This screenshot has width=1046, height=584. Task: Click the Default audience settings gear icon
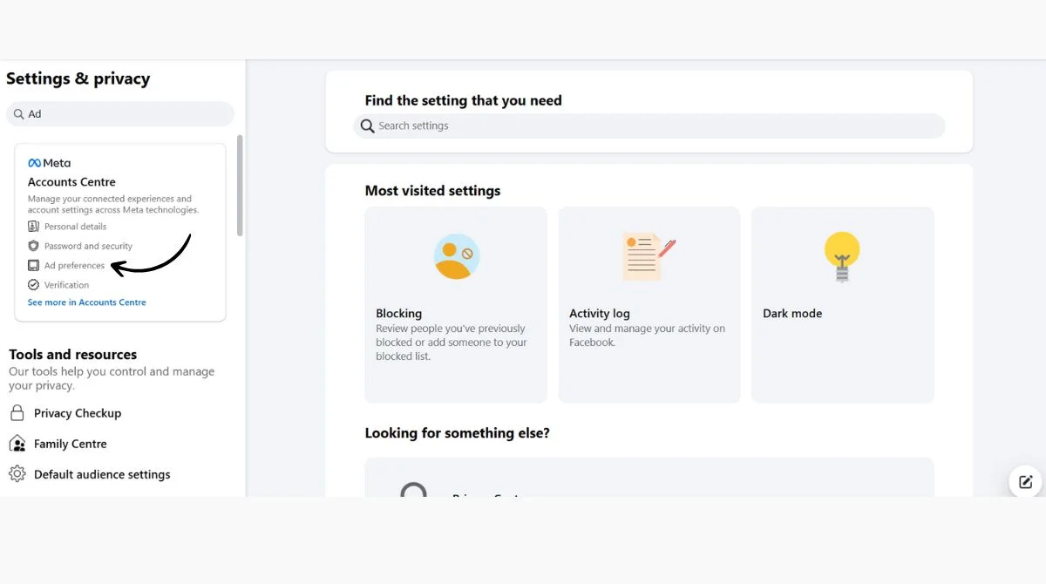point(17,474)
